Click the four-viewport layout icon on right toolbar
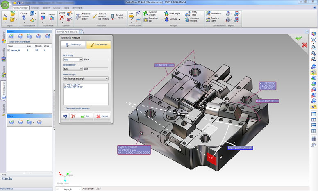This screenshot has height=191, width=318. [313, 131]
